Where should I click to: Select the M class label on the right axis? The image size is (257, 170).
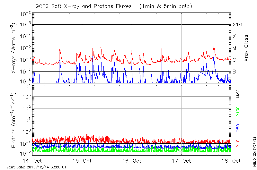(x=235, y=48)
